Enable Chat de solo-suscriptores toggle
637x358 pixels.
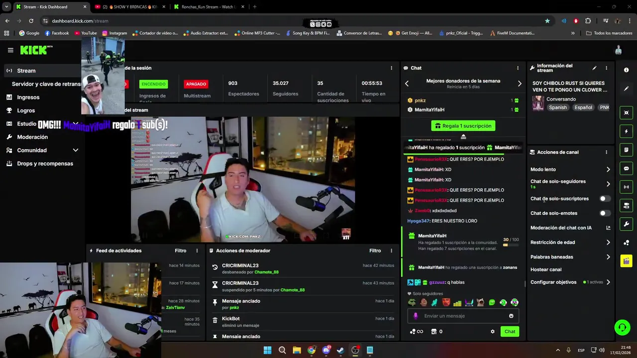tap(605, 198)
